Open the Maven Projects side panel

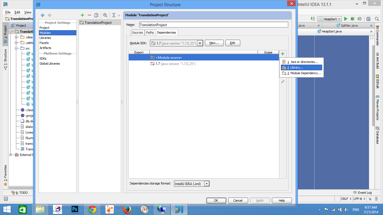pyautogui.click(x=377, y=107)
